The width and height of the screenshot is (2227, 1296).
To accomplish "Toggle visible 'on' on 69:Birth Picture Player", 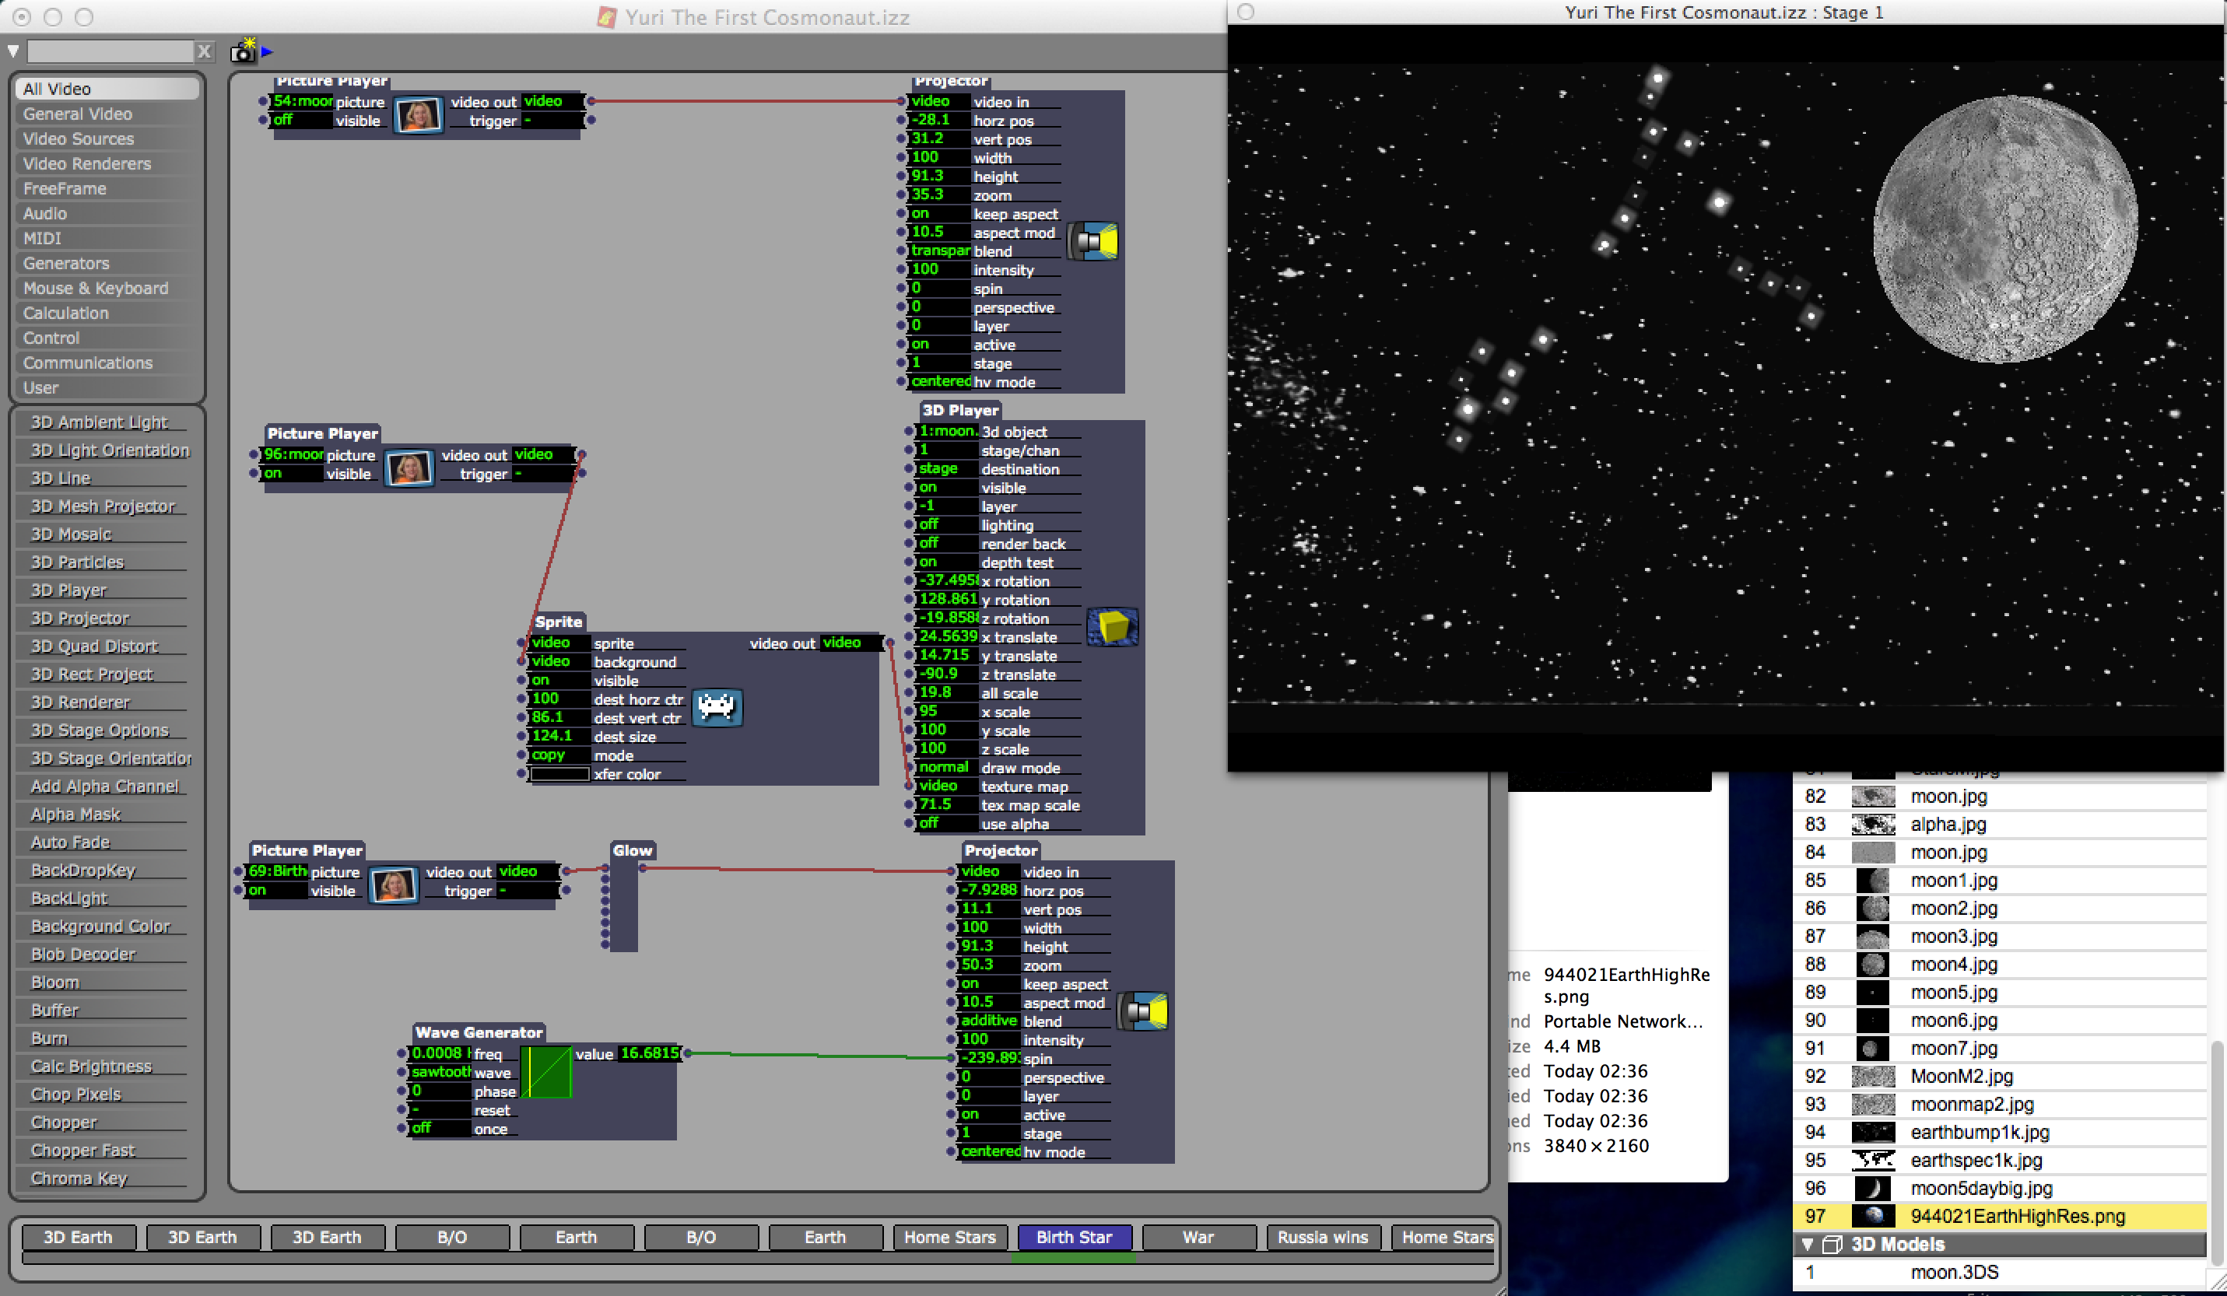I will pyautogui.click(x=276, y=891).
